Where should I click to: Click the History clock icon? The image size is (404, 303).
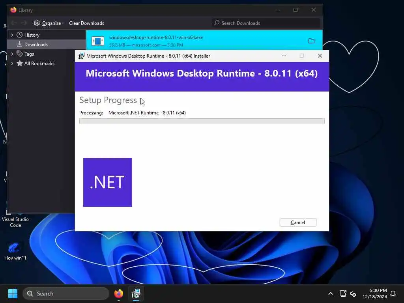point(19,35)
